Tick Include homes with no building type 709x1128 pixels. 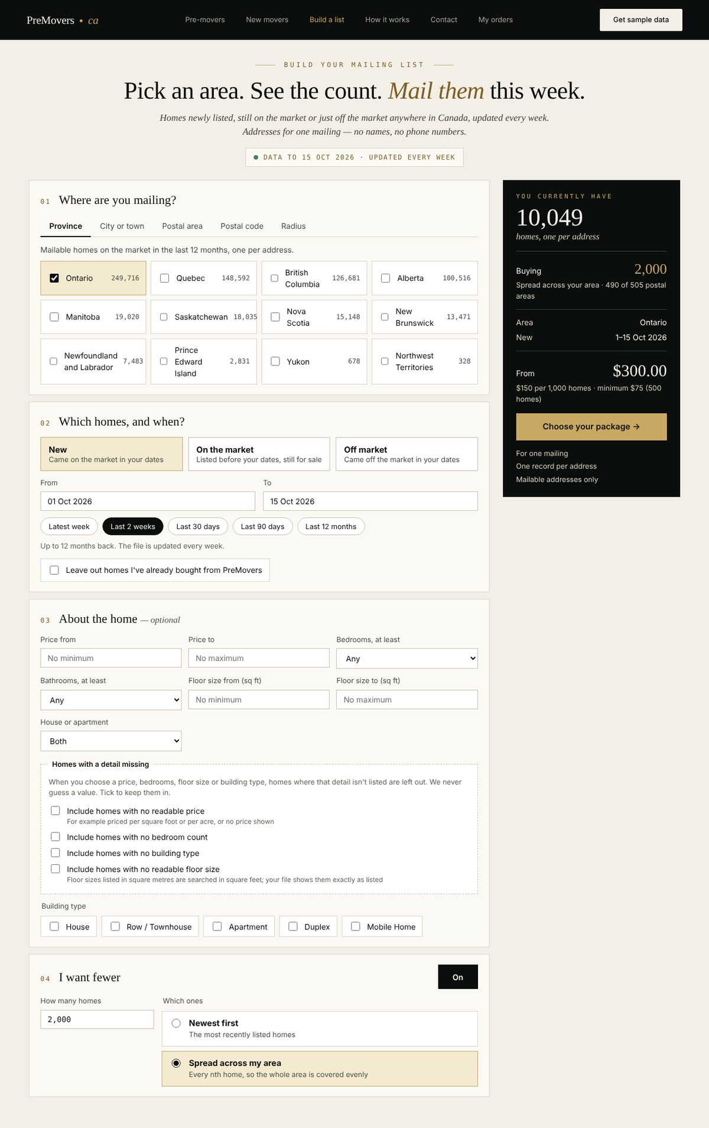(x=56, y=853)
